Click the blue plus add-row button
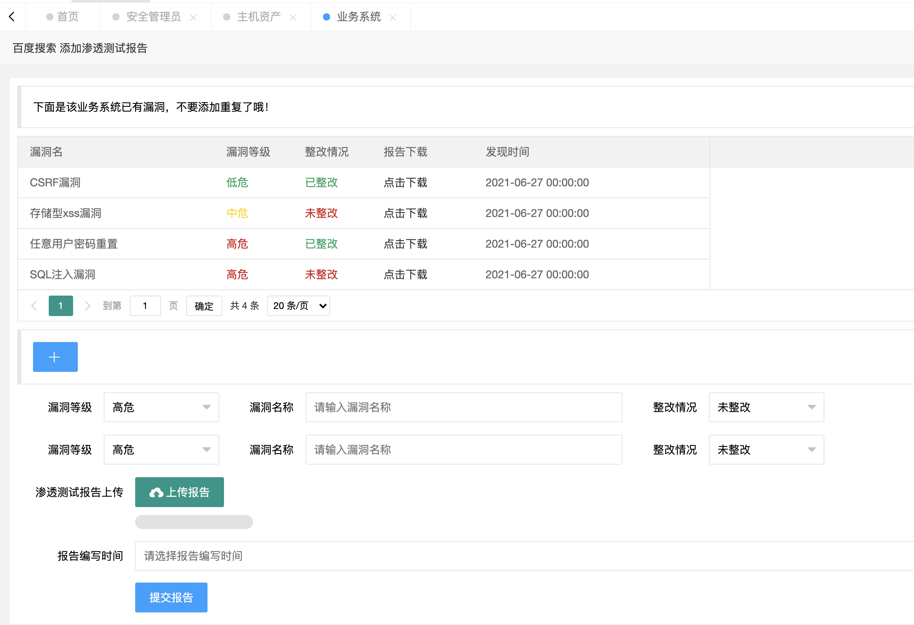Image resolution: width=914 pixels, height=625 pixels. pyautogui.click(x=55, y=357)
